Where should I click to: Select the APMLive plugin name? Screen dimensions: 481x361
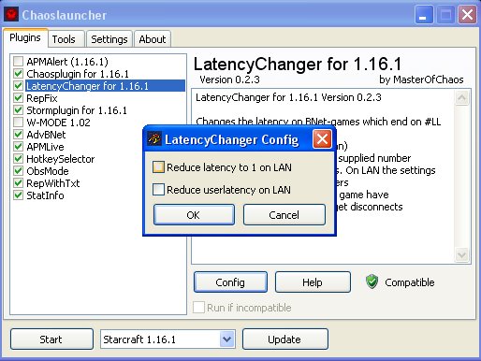[x=45, y=147]
